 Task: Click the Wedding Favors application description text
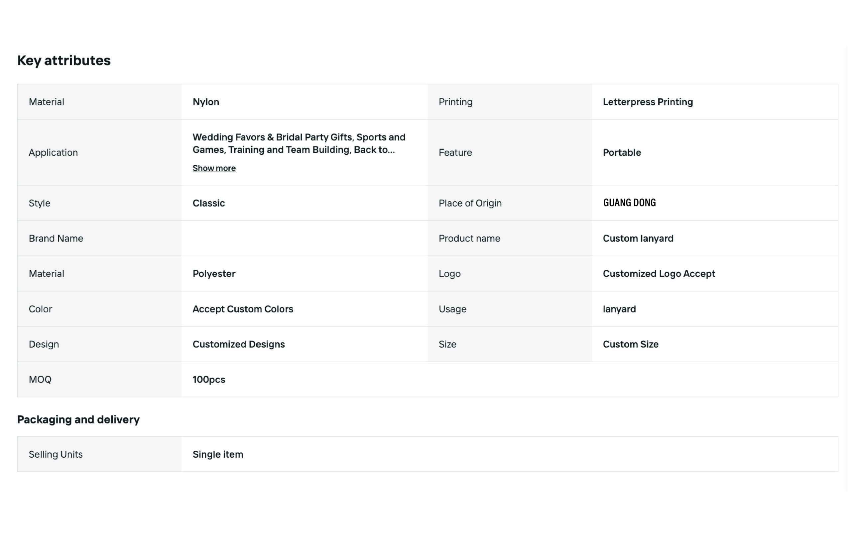[299, 143]
